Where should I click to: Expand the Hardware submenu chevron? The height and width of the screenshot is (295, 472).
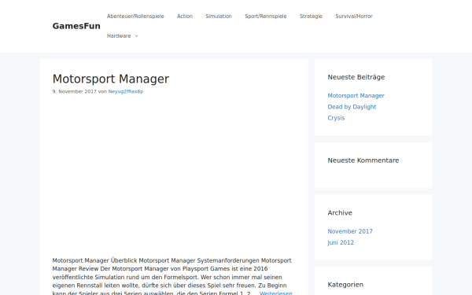(136, 36)
